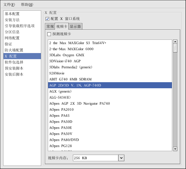
Task: Expand the 视频卡内存 dropdown arrow
Action: [121, 158]
